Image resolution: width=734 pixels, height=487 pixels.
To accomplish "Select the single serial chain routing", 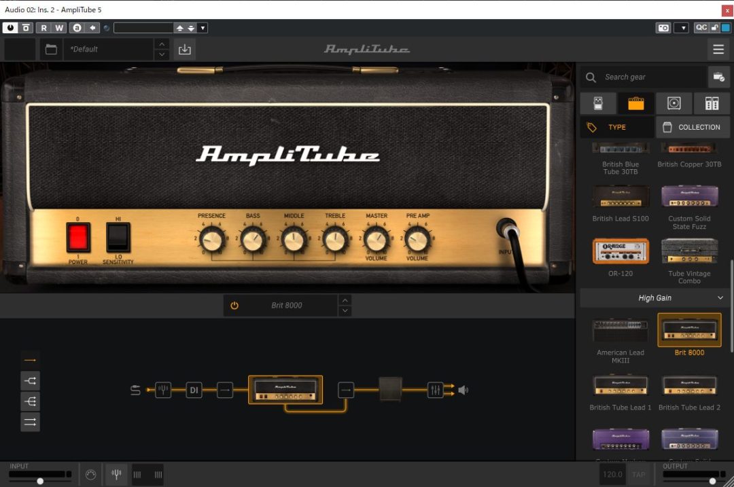I will click(x=30, y=360).
